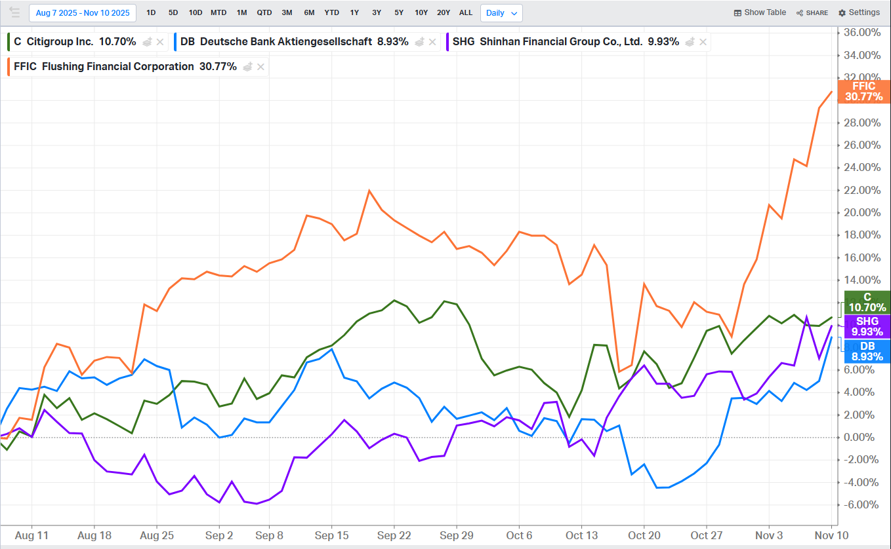Click the Citigroup Inc. legend label
The image size is (891, 549).
60,42
